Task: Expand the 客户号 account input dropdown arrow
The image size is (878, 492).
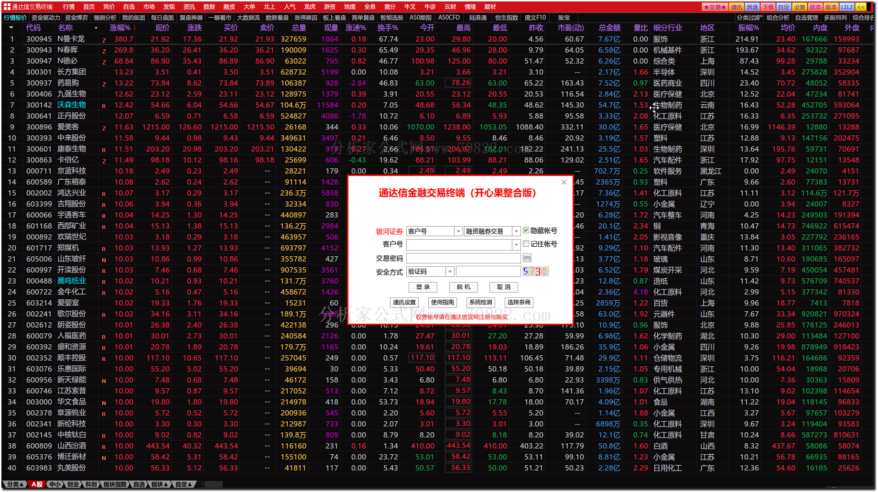Action: point(516,245)
